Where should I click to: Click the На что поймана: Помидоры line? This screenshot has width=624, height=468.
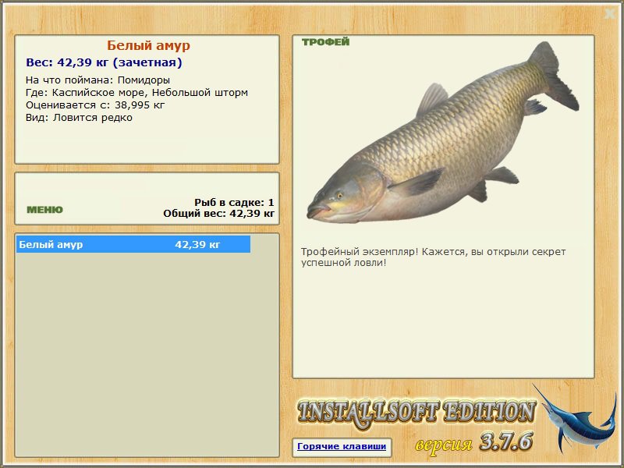(x=97, y=80)
